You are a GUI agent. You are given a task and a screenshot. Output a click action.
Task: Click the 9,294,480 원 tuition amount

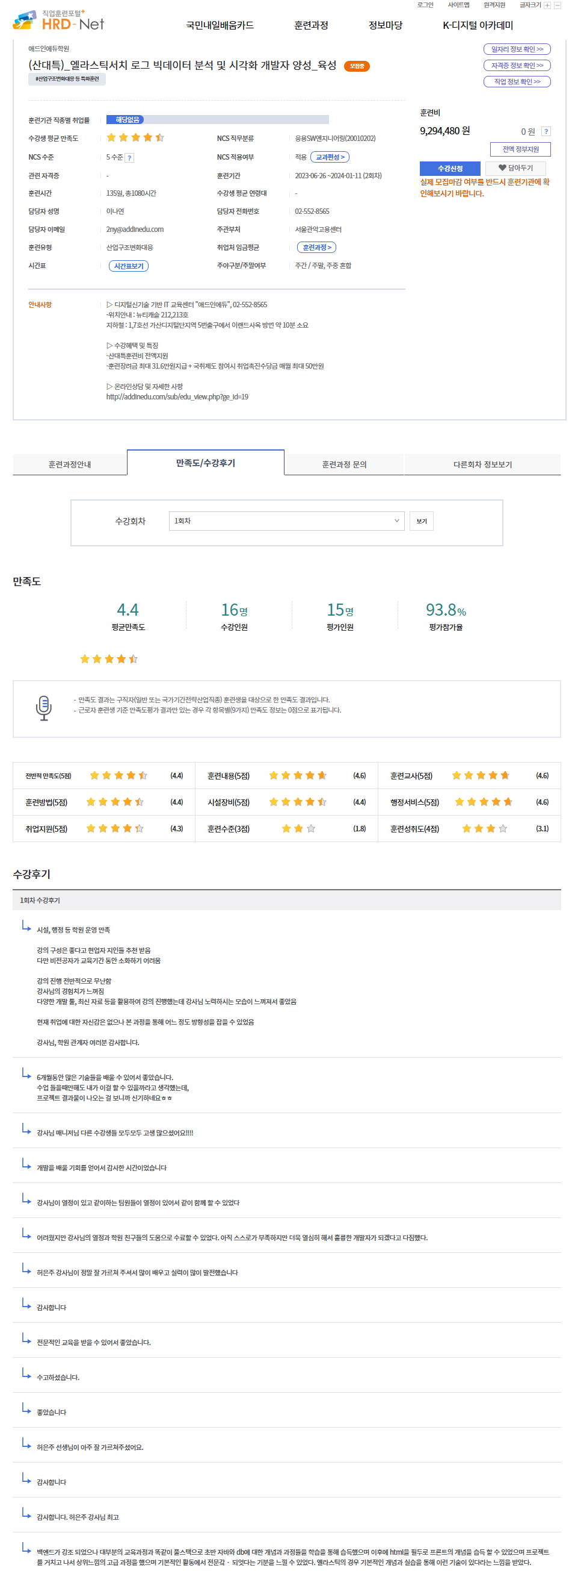444,131
